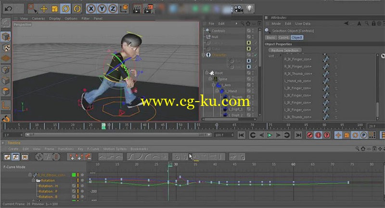Toggle Autokeying button
This screenshot has height=208, width=385.
tap(318, 135)
